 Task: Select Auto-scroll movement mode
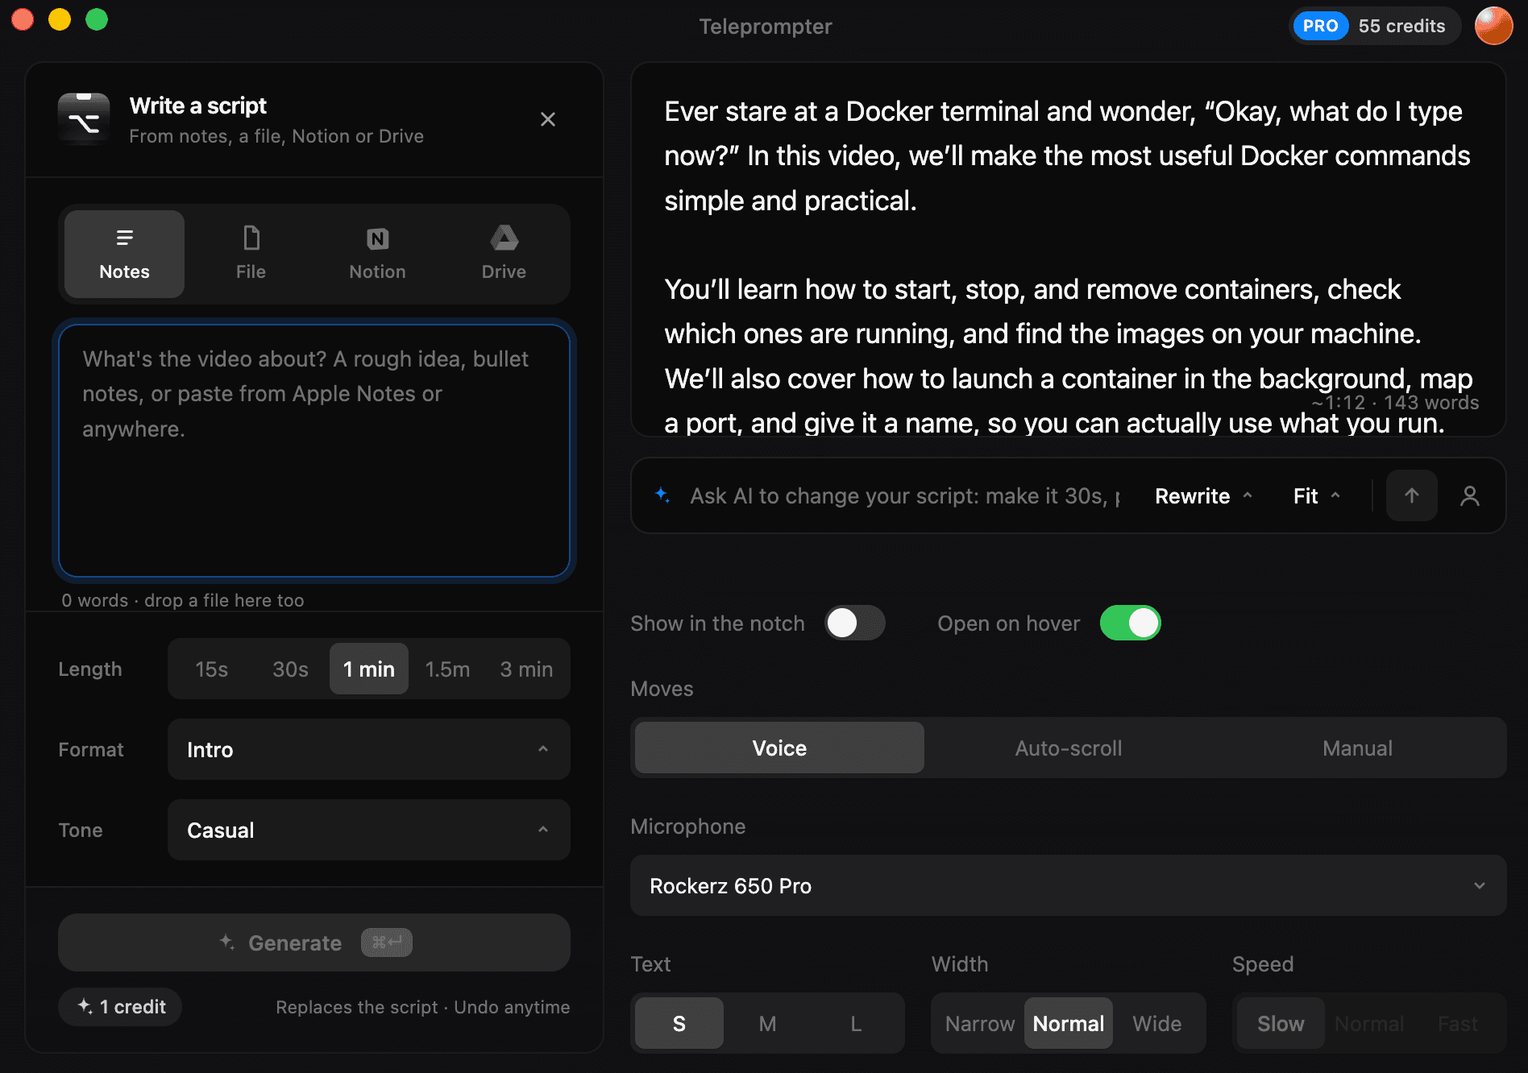click(1069, 748)
